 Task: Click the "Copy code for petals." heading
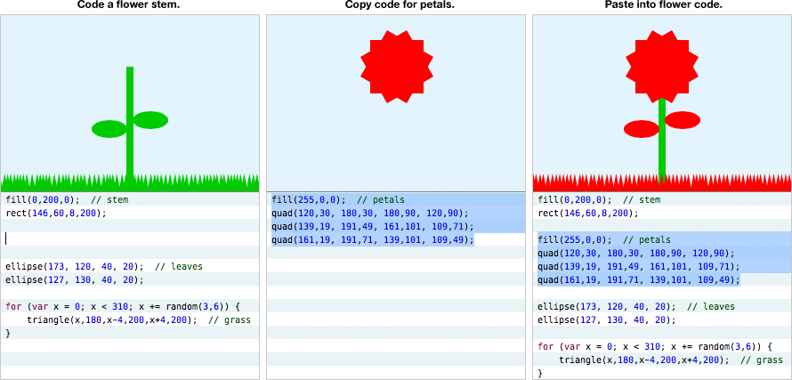tap(395, 5)
